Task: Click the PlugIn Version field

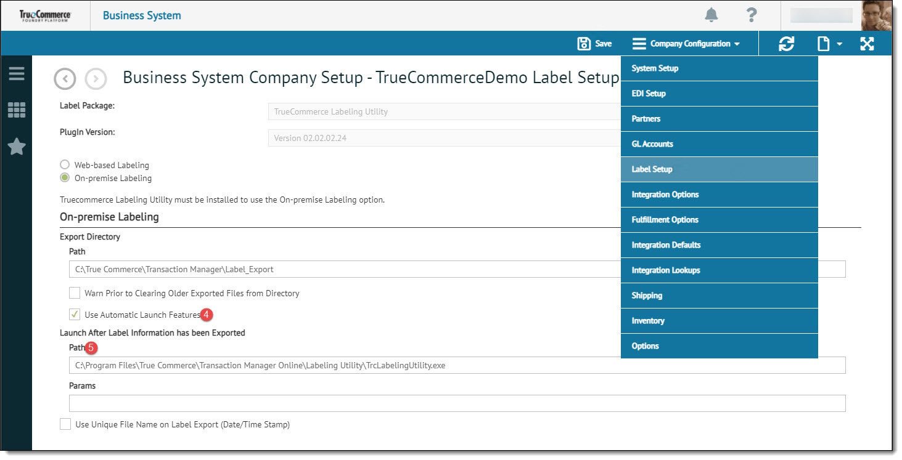Action: (445, 138)
